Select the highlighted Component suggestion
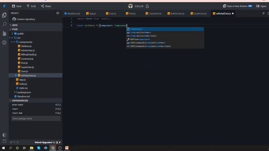Viewport: 269px width, 151px height. point(165,29)
